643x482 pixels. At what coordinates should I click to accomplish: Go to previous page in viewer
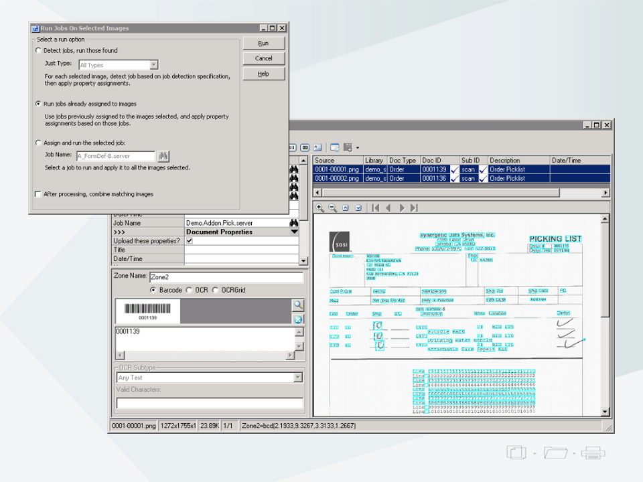[x=388, y=208]
